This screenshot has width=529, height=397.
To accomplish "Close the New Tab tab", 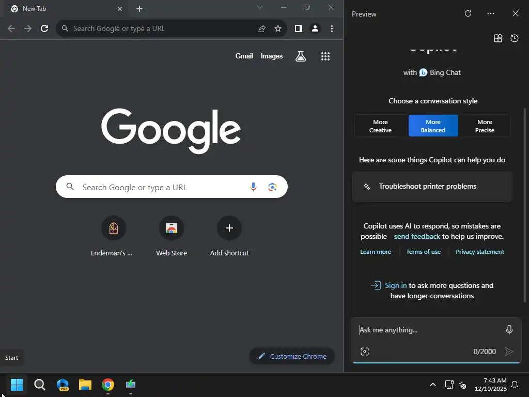I will coord(120,9).
